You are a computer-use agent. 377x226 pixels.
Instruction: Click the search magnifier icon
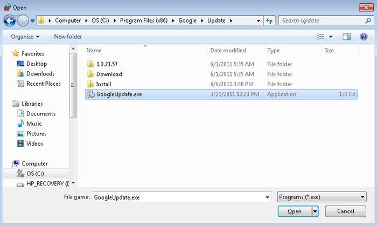click(367, 21)
